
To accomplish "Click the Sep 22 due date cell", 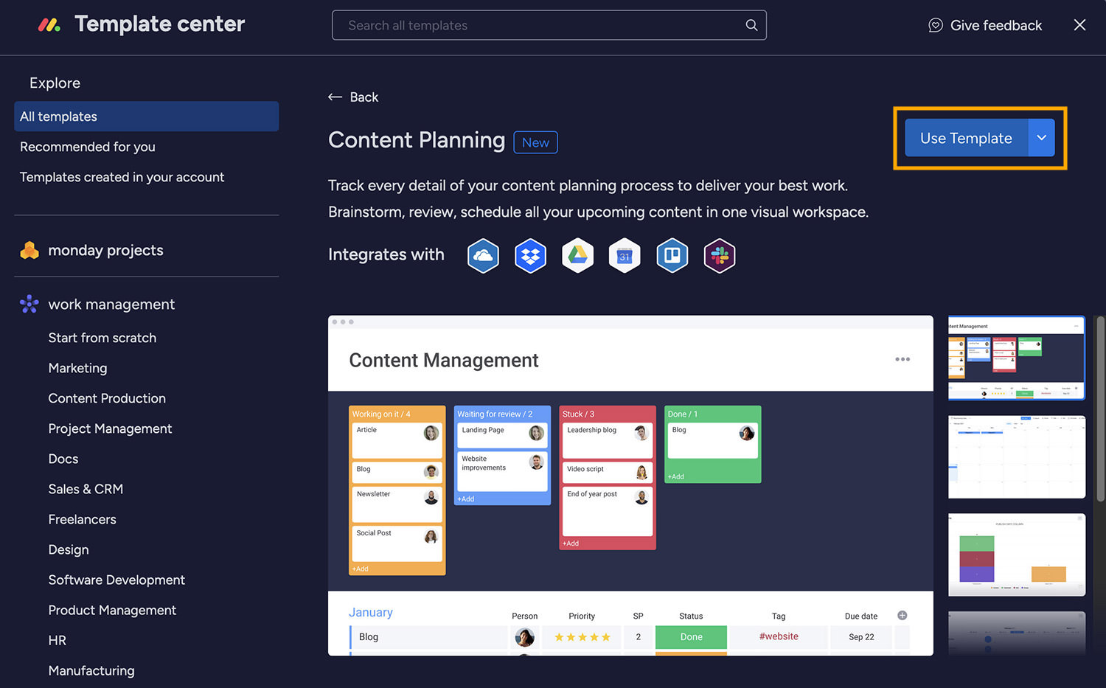I will 861,637.
